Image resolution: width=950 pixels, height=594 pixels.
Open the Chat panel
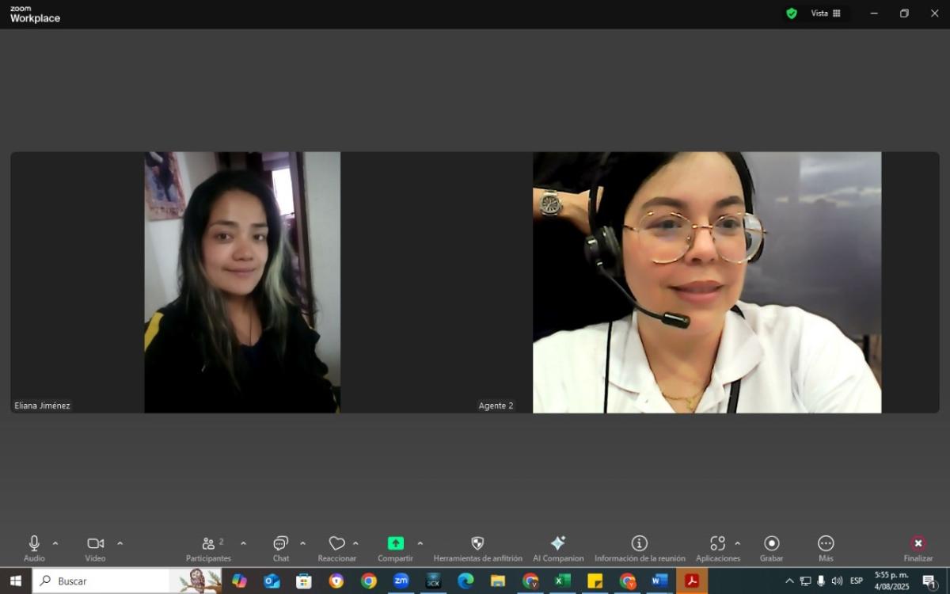pos(280,544)
